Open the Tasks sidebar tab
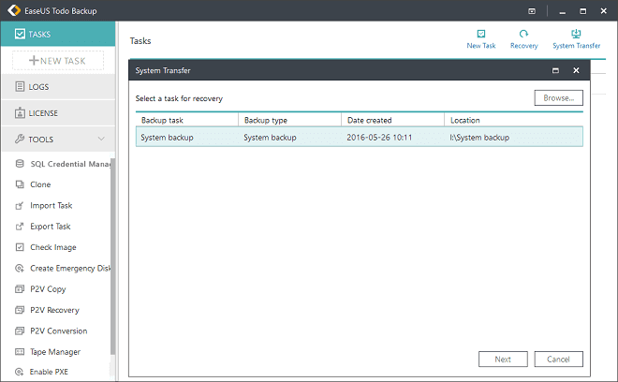 [58, 34]
